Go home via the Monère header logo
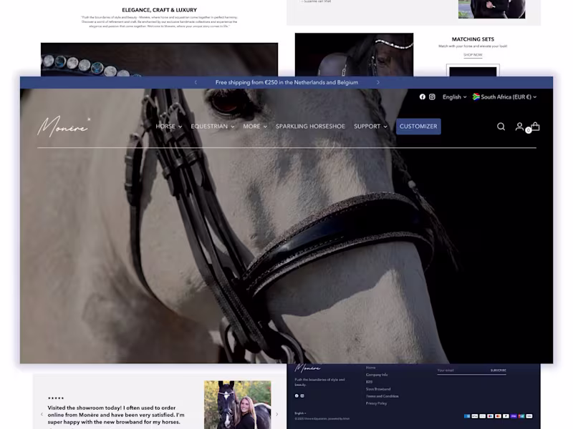 click(64, 127)
